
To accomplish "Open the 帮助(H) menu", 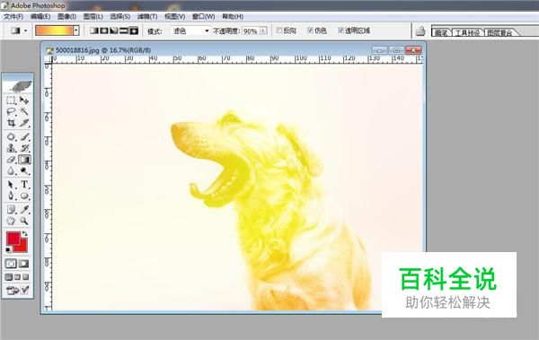I will pyautogui.click(x=233, y=16).
